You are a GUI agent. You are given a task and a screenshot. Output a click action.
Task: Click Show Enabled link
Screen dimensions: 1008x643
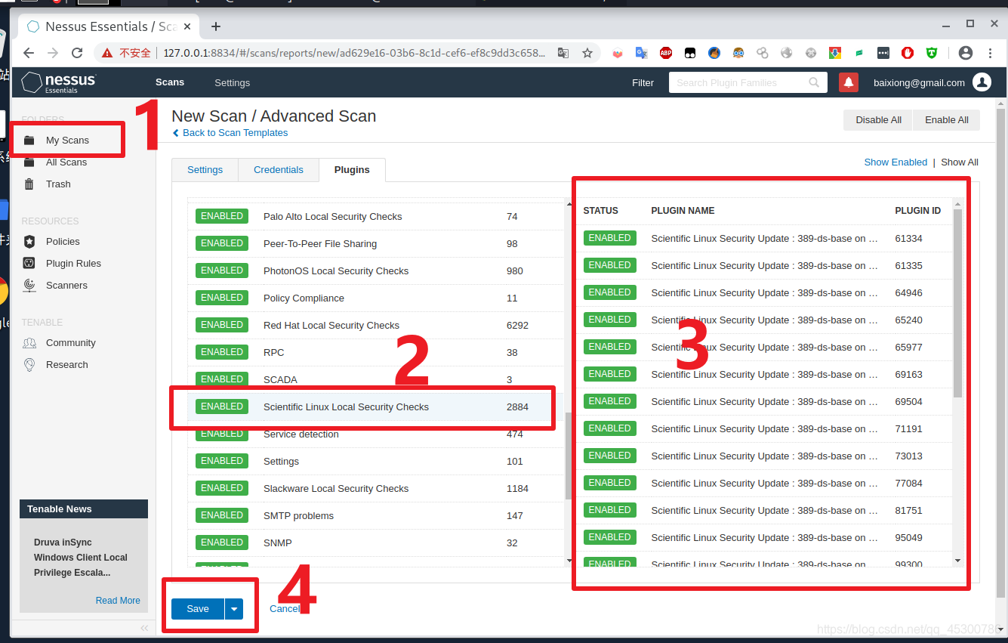tap(895, 162)
